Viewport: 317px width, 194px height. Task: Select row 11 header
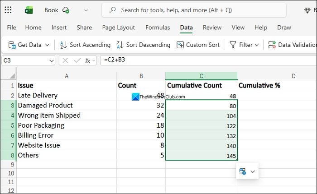(x=9, y=182)
